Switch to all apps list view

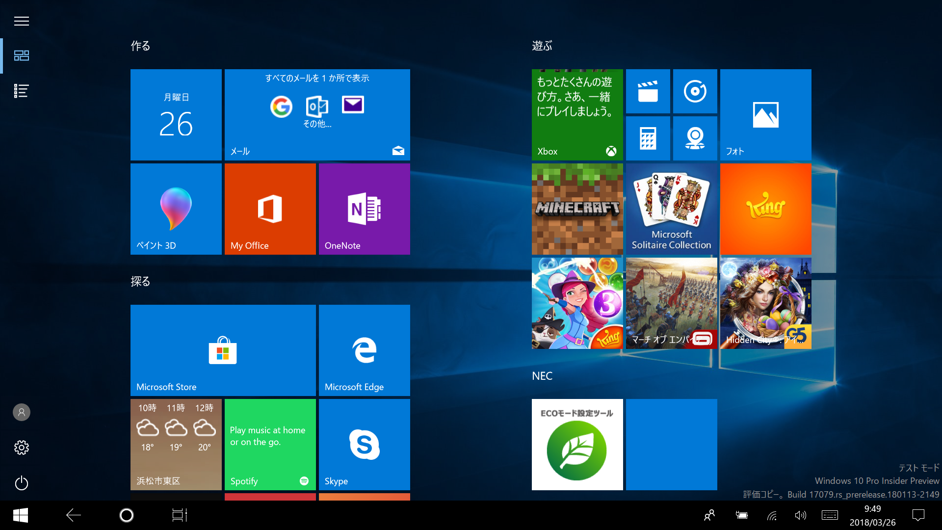coord(22,91)
